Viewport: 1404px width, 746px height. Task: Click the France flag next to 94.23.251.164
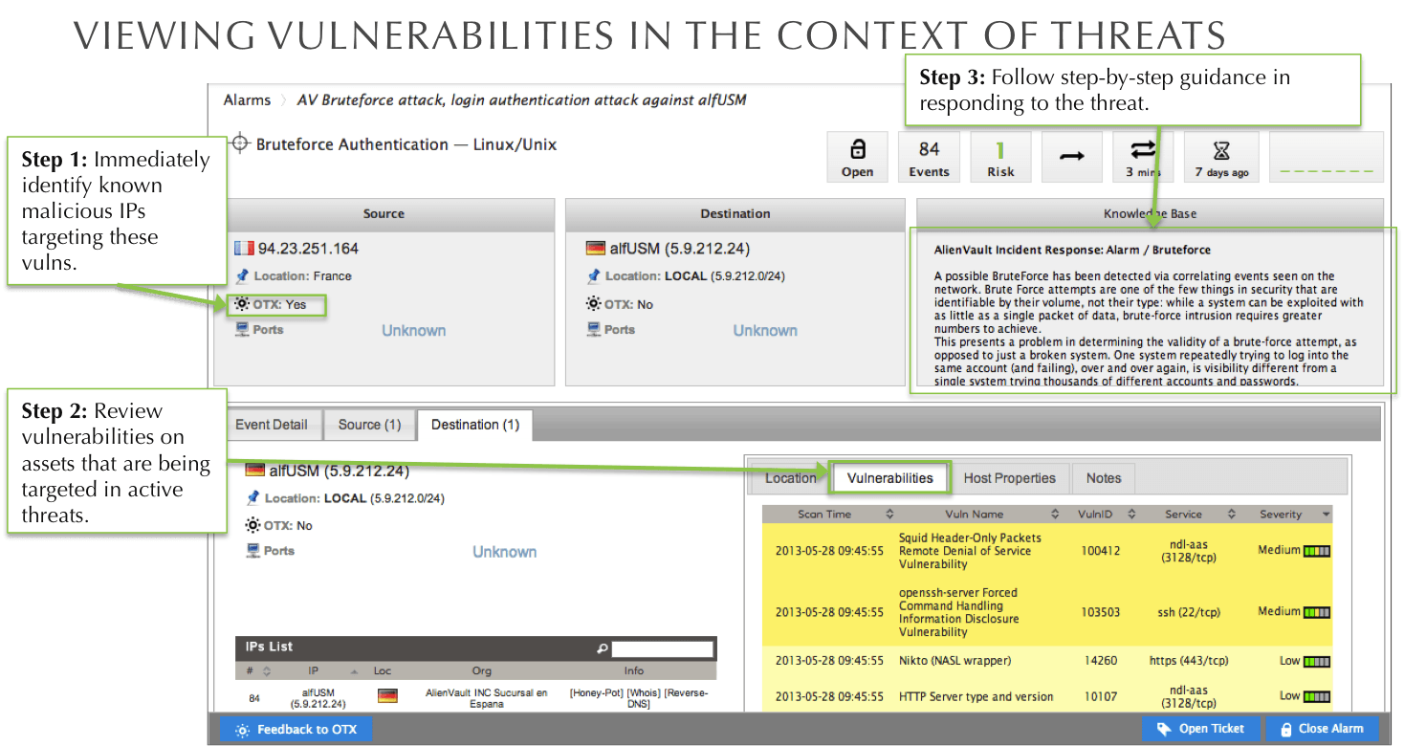pos(244,249)
